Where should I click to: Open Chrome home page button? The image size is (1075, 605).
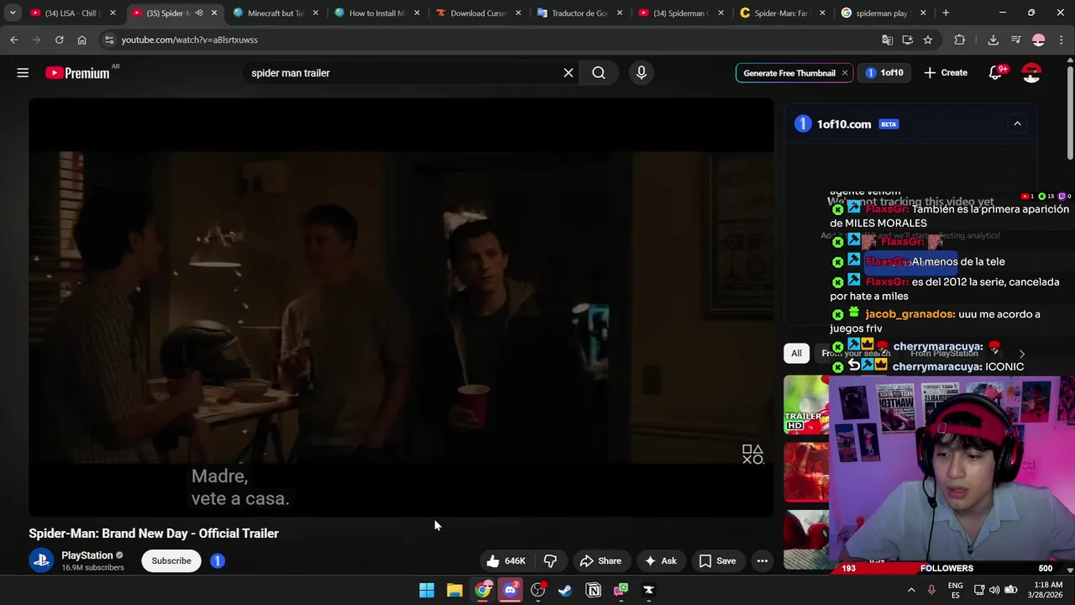point(81,39)
